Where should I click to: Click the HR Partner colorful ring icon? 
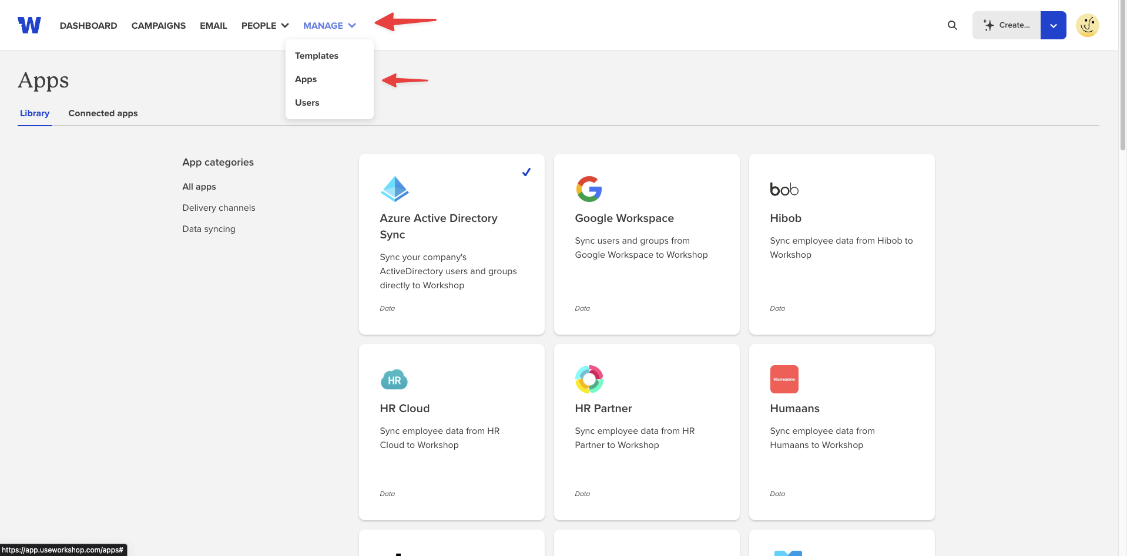tap(589, 379)
